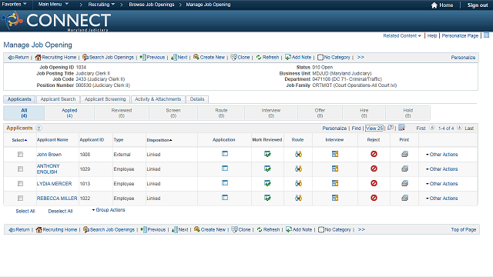The height and width of the screenshot is (277, 493).
Task: Select the John Brown checkbox
Action: (21, 154)
